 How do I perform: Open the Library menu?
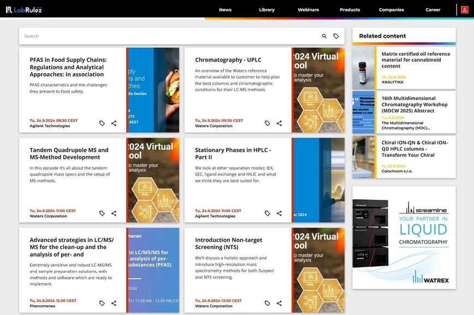(x=266, y=10)
